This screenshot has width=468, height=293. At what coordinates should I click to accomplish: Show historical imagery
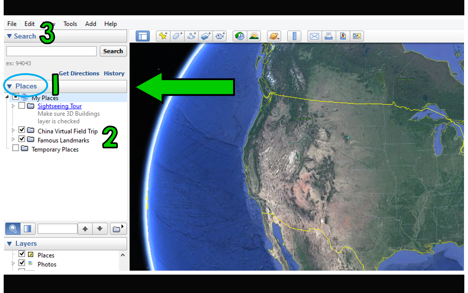click(x=240, y=36)
